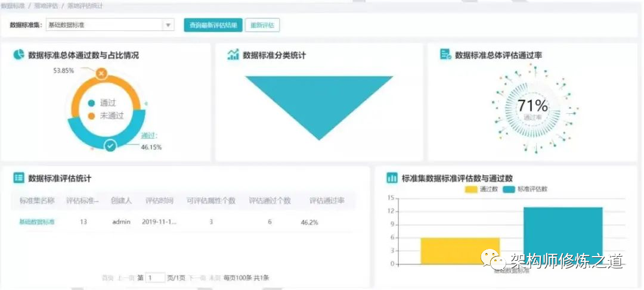Click bar chart icon beside 标准集数据标准评估数与通过数
Viewport: 644px width, 290px height.
[392, 178]
